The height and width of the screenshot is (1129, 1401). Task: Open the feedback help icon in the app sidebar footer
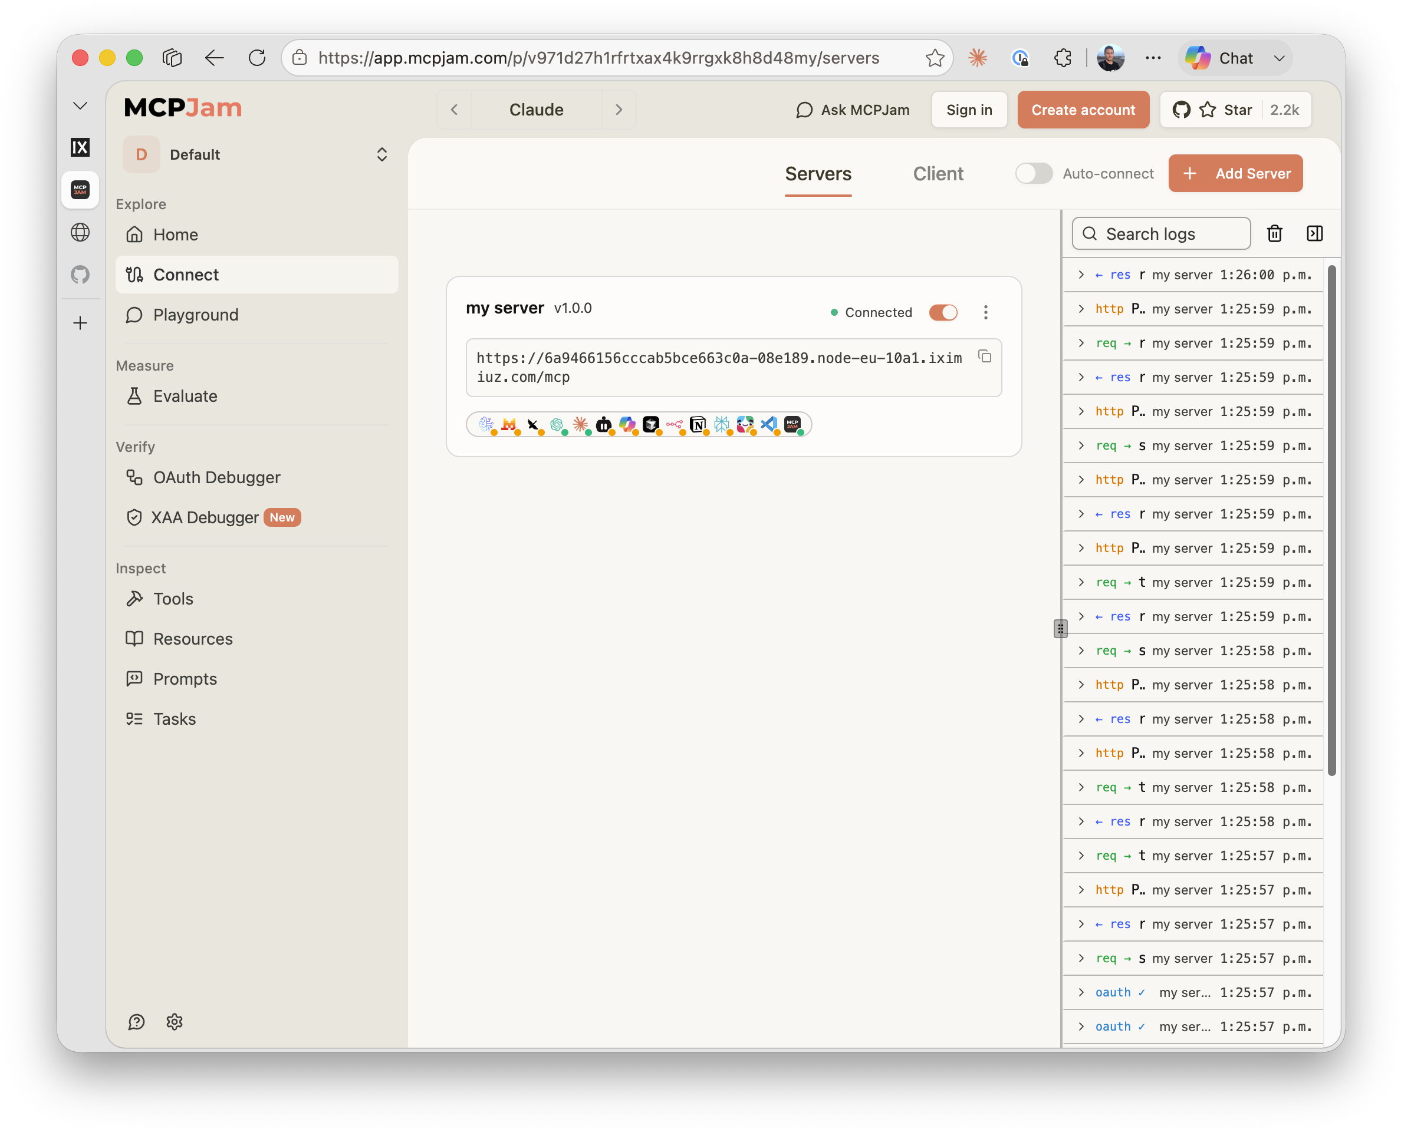136,1021
